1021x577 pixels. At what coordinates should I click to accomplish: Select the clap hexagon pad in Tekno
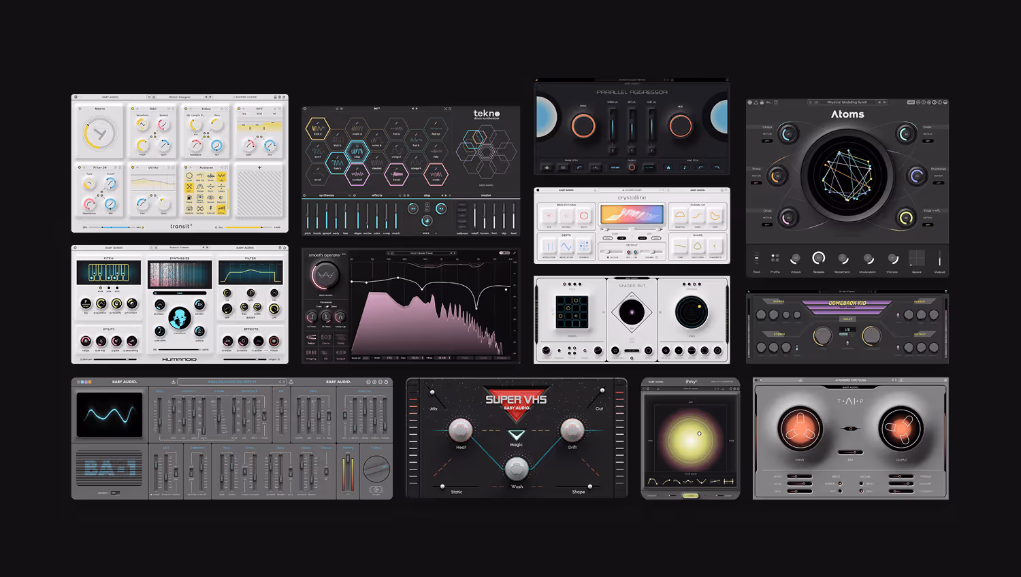pos(357,152)
